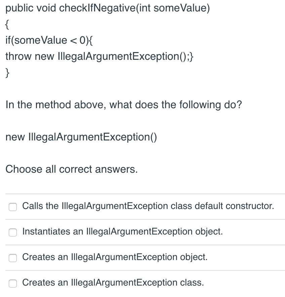Check the "Calls the IllegalArgumentException class default constructor" checkbox
The width and height of the screenshot is (285, 297).
[x=13, y=207]
